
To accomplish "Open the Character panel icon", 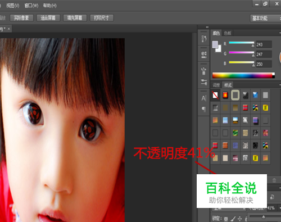I will pyautogui.click(x=204, y=98).
